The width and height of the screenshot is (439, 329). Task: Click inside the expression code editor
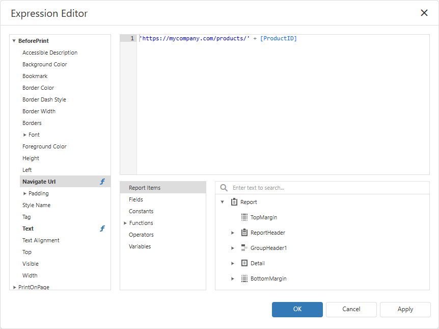coord(283,105)
